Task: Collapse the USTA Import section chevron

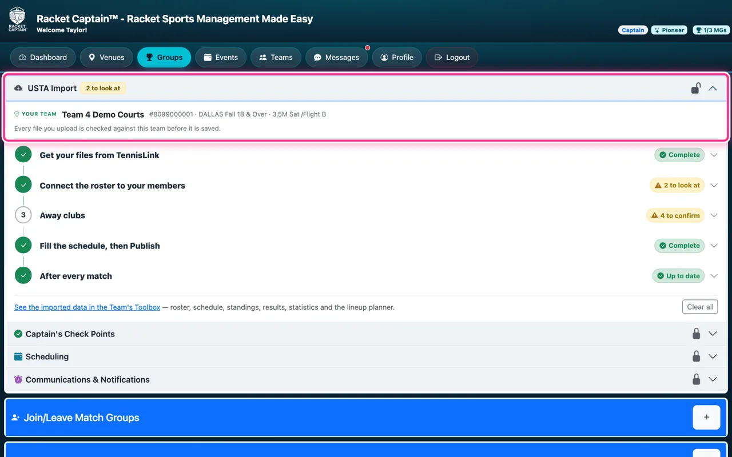Action: click(x=713, y=89)
